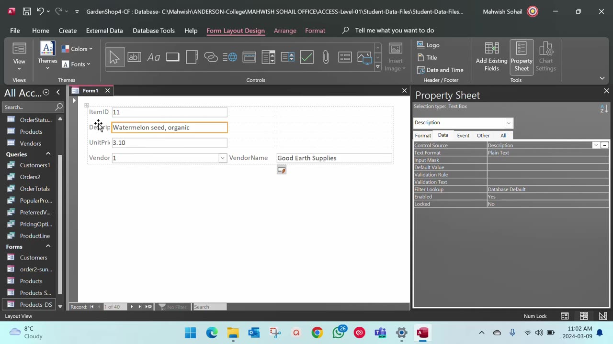Image resolution: width=613 pixels, height=344 pixels.
Task: Pick the Tab Control tool
Action: (192, 57)
